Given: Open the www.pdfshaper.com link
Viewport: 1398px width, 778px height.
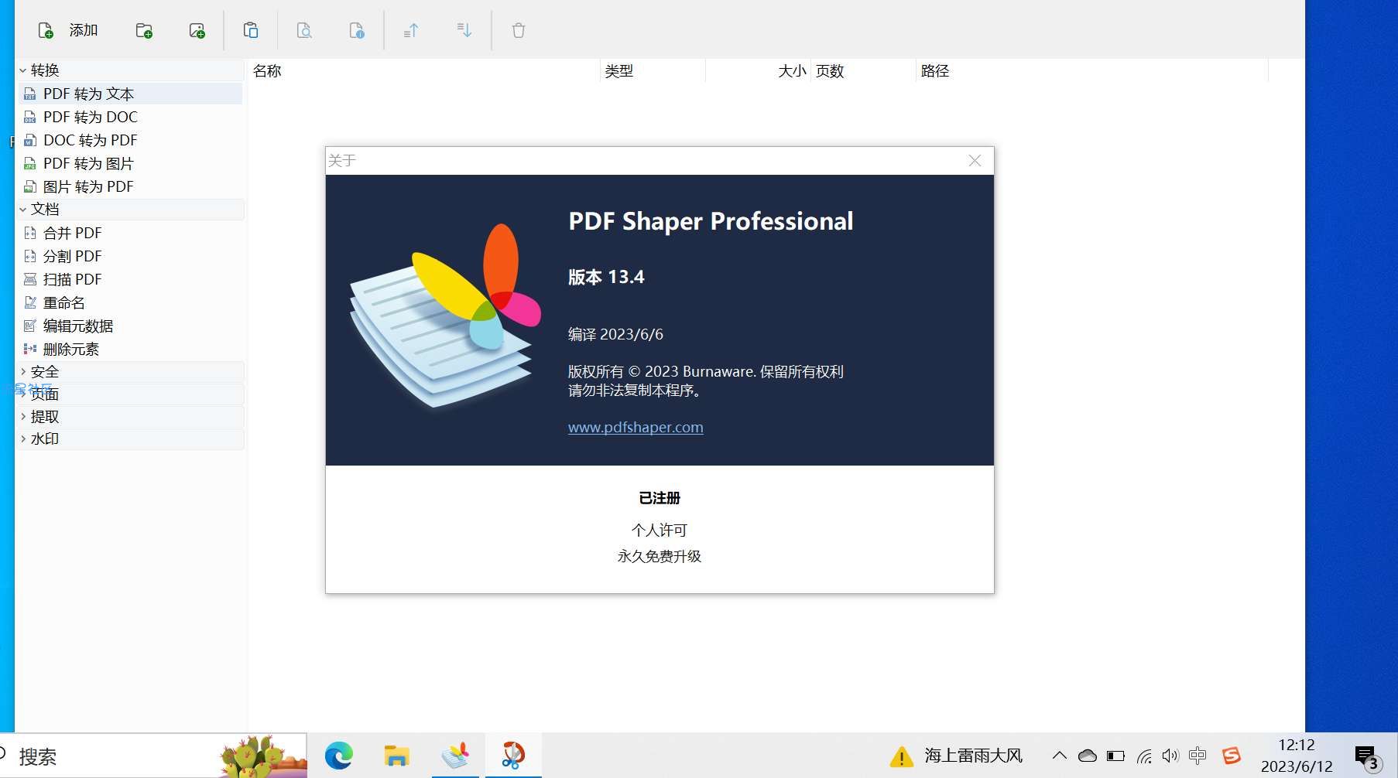Looking at the screenshot, I should (x=636, y=427).
